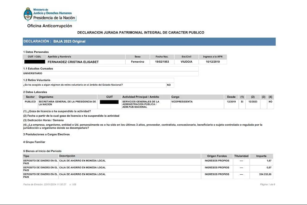Click the blue 'BAJA 2023 Original' banner
This screenshot has width=307, height=205.
(x=149, y=42)
